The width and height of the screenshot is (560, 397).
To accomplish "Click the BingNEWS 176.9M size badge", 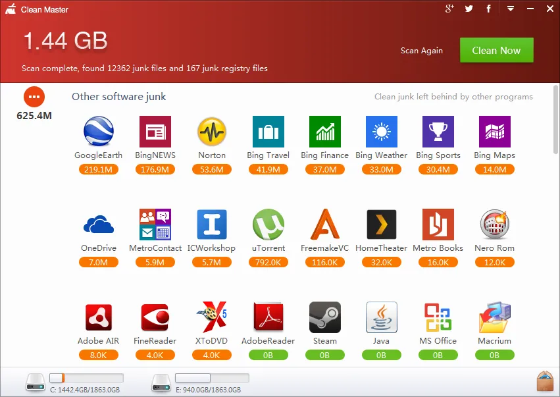I will click(155, 169).
